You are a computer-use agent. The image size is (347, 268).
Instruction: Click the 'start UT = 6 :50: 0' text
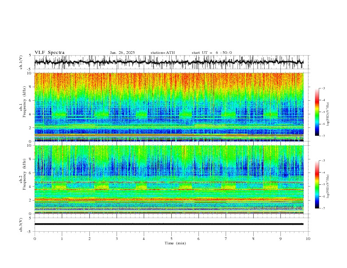pos(212,53)
